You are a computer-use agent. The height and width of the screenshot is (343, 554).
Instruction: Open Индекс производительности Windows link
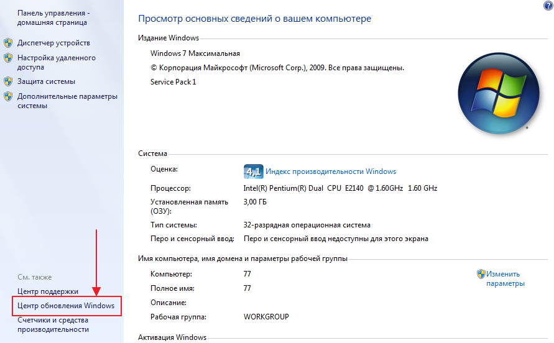tap(330, 171)
